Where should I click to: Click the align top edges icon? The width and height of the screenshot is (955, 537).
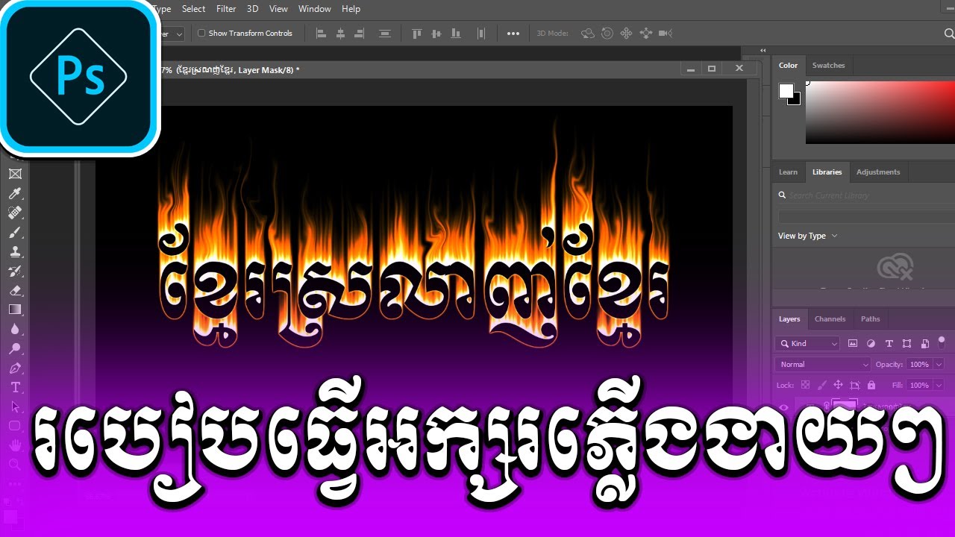pos(417,33)
